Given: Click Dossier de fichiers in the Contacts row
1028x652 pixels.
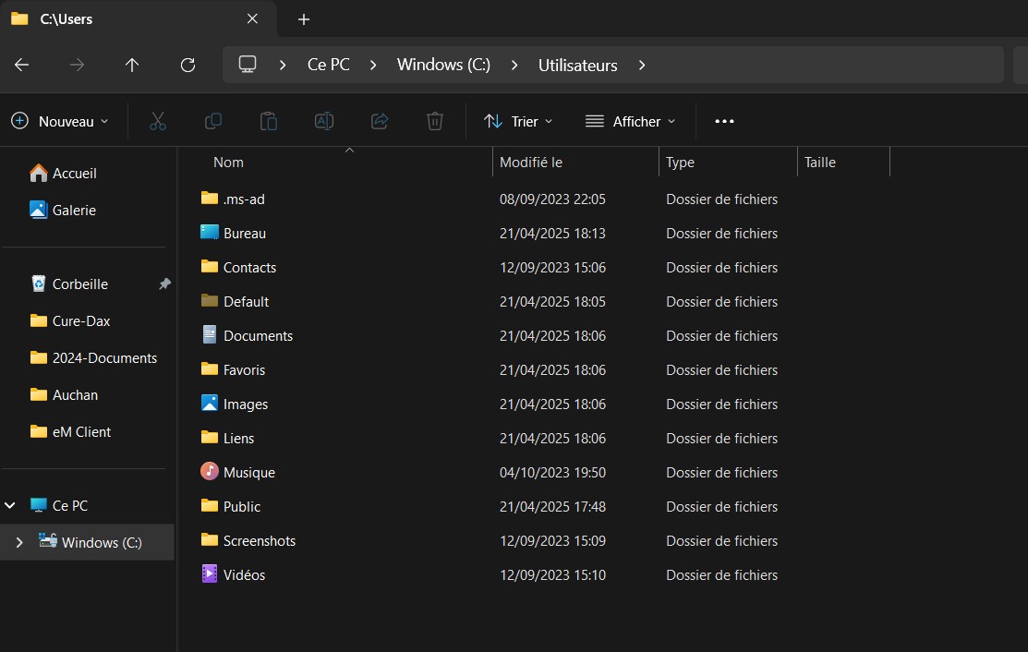Looking at the screenshot, I should (722, 267).
